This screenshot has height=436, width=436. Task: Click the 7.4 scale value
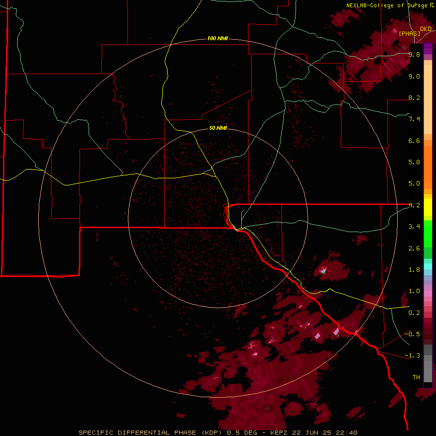414,119
